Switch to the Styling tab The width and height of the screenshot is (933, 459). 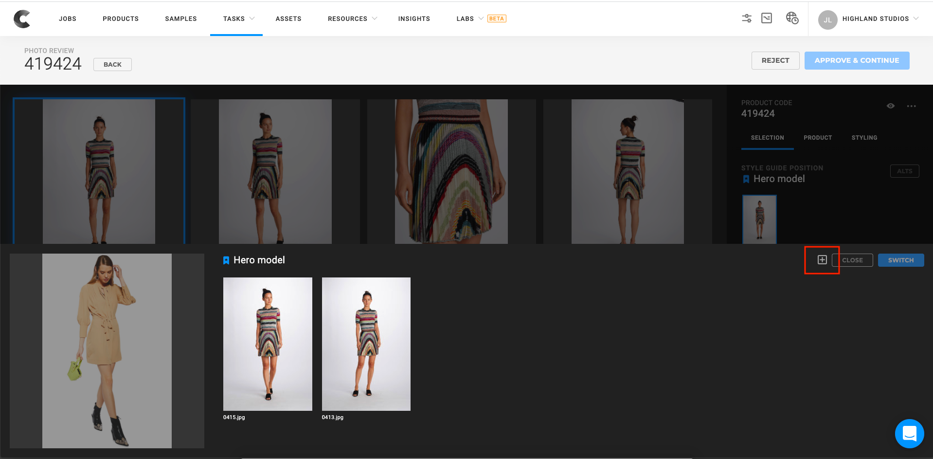pyautogui.click(x=864, y=138)
